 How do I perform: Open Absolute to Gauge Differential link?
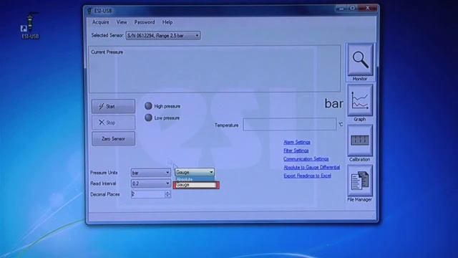tap(312, 167)
